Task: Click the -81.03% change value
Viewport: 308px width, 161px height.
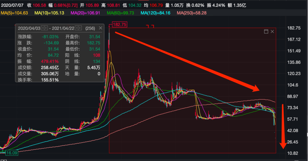Action: pyautogui.click(x=50, y=37)
